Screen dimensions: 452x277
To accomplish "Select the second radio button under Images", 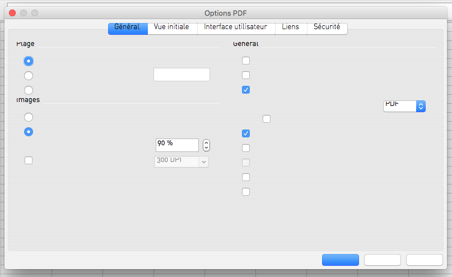I will [29, 132].
